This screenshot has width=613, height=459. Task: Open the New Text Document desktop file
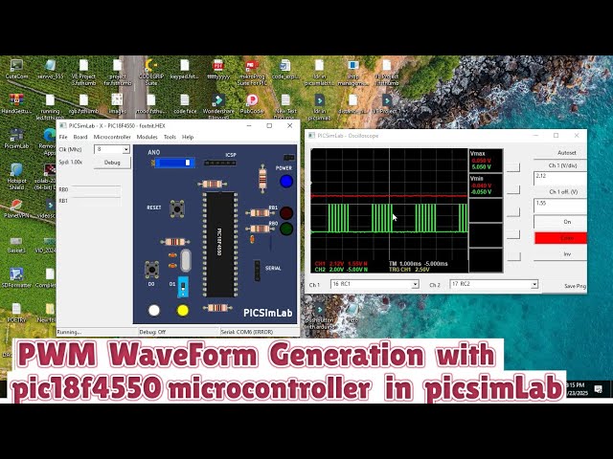(285, 106)
